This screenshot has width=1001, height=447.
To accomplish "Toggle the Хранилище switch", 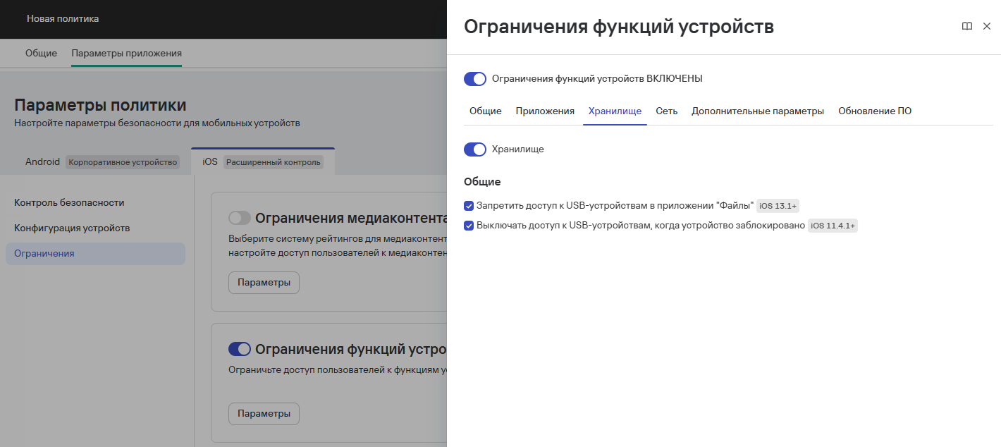I will click(x=475, y=149).
